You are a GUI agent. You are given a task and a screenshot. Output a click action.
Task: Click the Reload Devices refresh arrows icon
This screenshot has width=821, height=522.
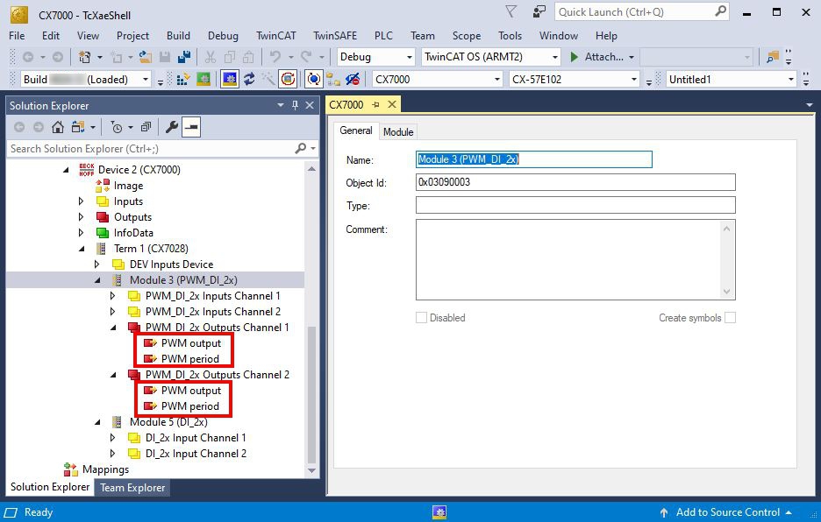[249, 79]
